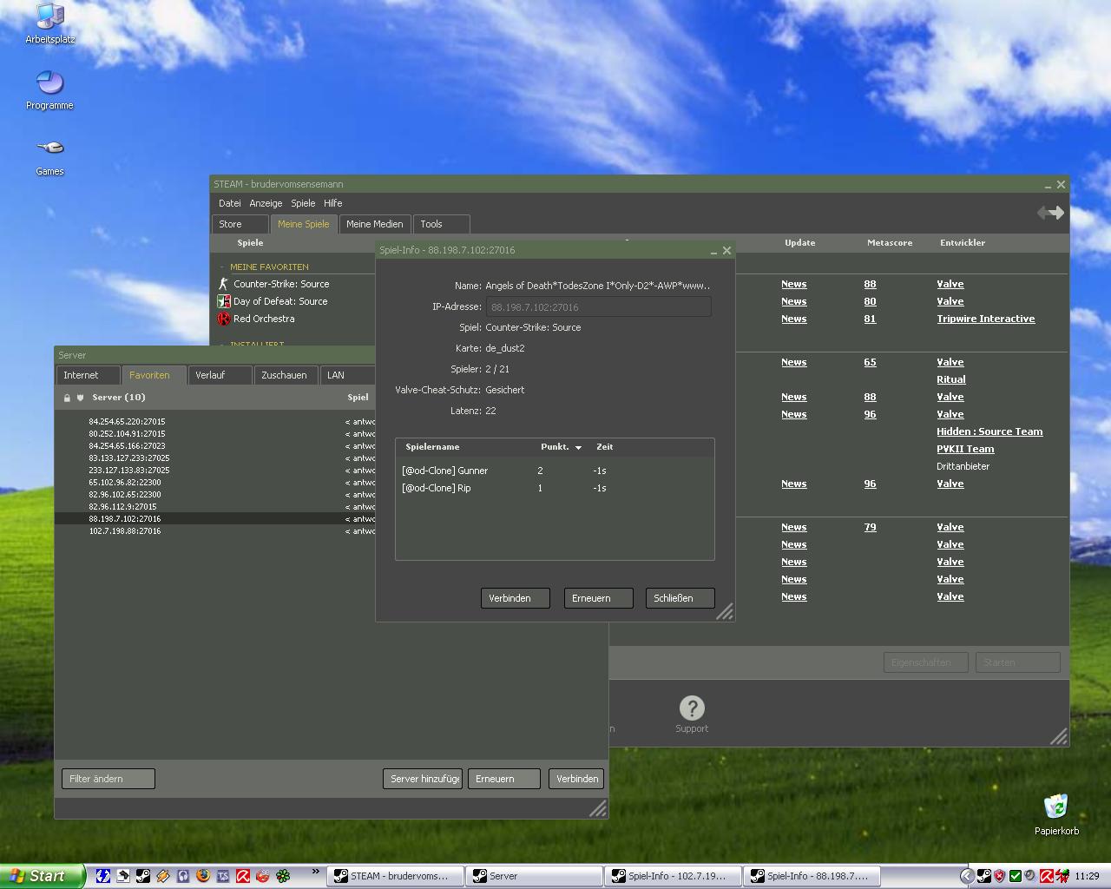
Task: Click the IP-Adresse field
Action: [598, 306]
